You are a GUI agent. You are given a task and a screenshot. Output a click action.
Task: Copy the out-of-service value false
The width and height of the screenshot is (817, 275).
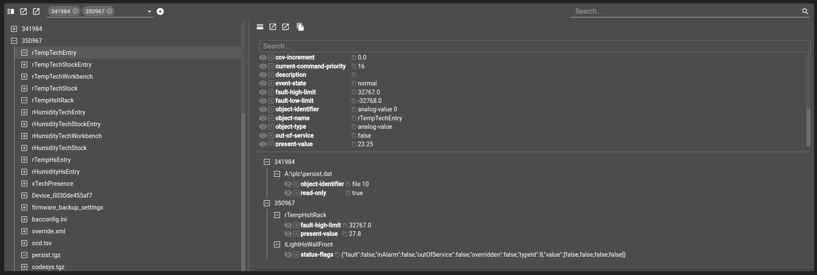point(354,136)
